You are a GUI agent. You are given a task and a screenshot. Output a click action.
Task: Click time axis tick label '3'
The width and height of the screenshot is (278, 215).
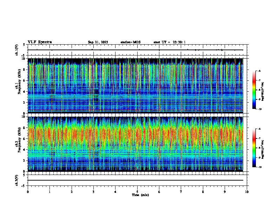(93, 192)
